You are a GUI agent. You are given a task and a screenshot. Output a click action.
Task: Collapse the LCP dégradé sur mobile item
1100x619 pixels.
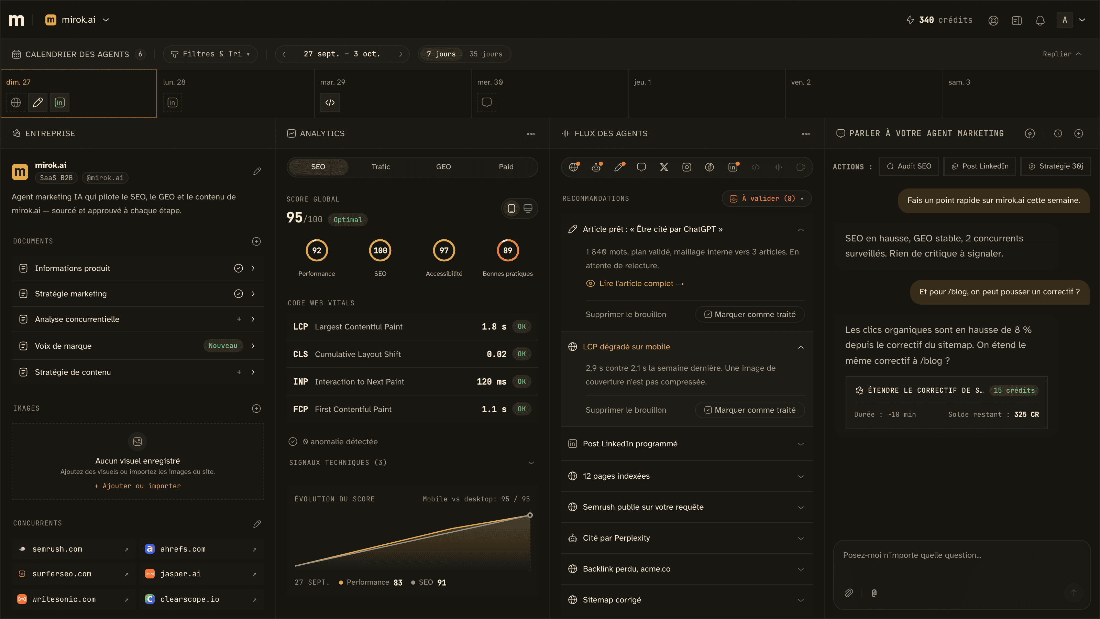[801, 347]
